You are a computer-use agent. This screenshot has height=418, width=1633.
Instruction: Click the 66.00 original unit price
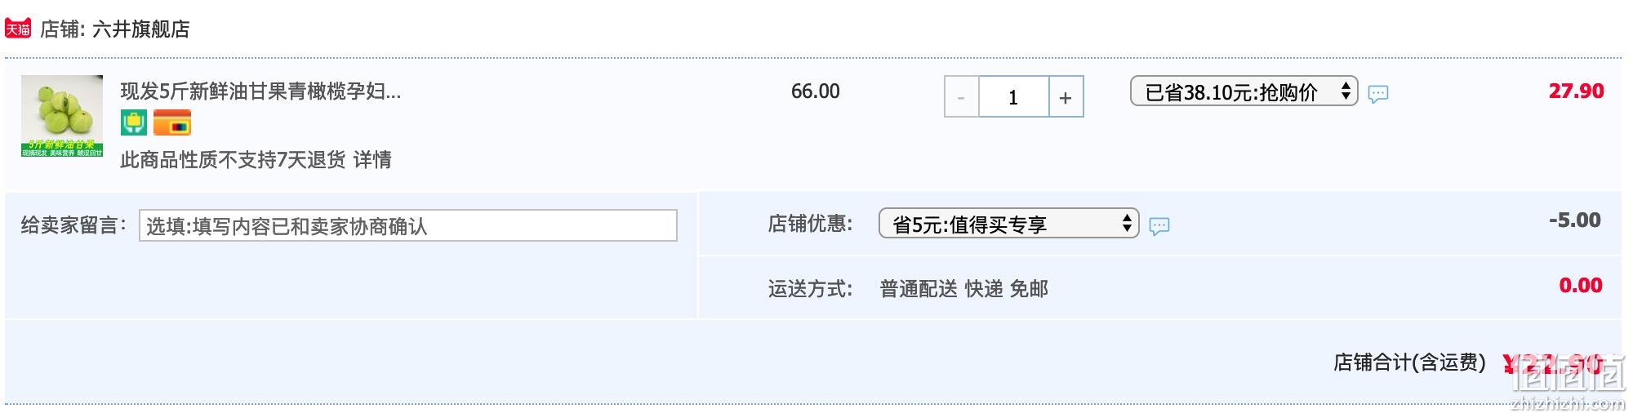815,91
